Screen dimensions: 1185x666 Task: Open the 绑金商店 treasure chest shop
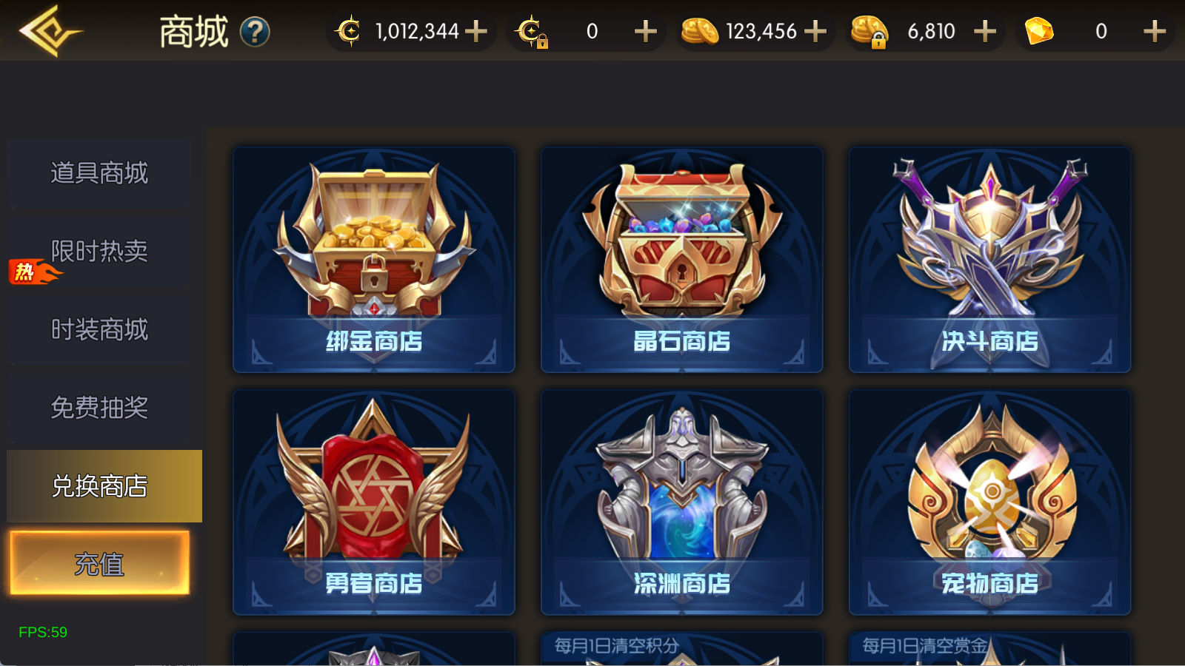point(374,260)
